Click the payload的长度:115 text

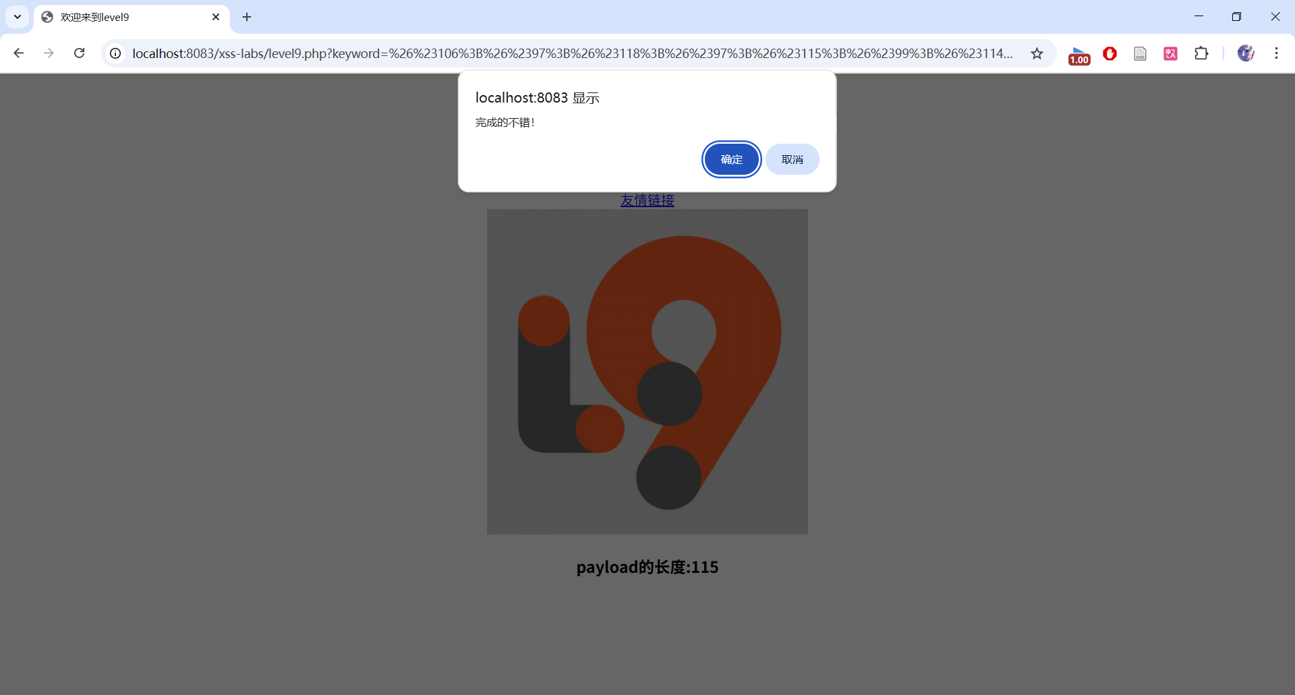(647, 567)
